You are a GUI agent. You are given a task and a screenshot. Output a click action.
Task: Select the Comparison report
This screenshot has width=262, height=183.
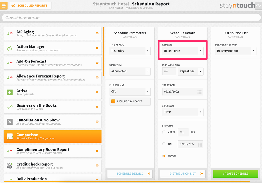(x=52, y=136)
